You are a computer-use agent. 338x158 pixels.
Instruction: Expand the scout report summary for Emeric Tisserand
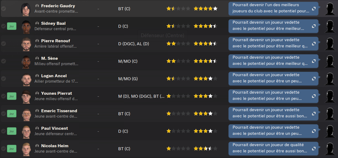pyautogui.click(x=314, y=114)
